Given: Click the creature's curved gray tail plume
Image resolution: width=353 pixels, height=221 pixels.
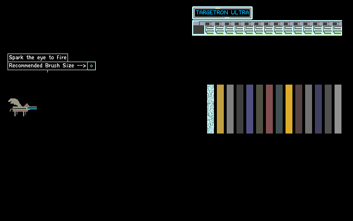Looking at the screenshot, I should (x=16, y=102).
